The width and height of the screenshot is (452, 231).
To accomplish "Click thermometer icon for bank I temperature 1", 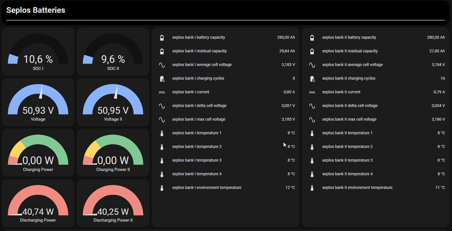I will point(162,133).
